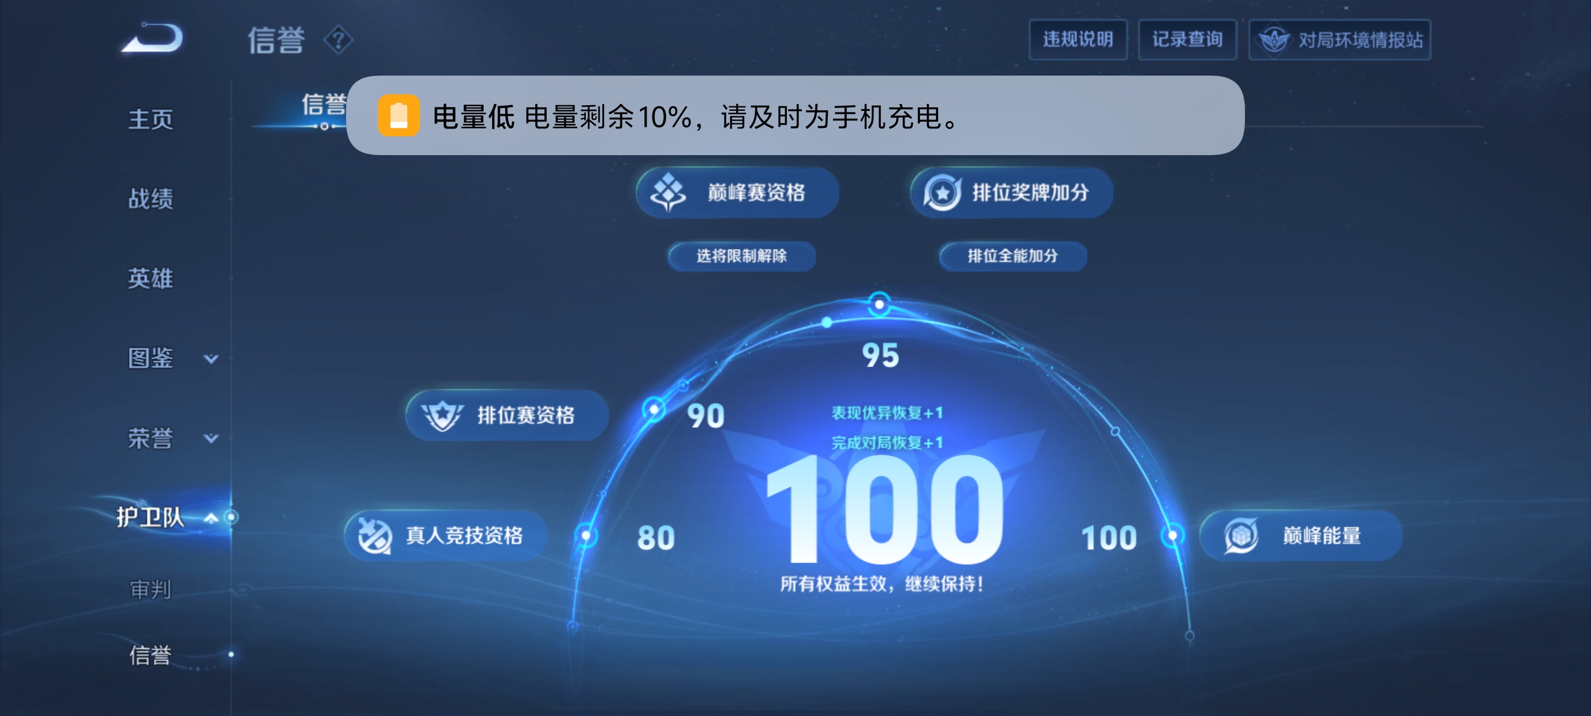Select the 选将限制解除 pill button

click(740, 256)
